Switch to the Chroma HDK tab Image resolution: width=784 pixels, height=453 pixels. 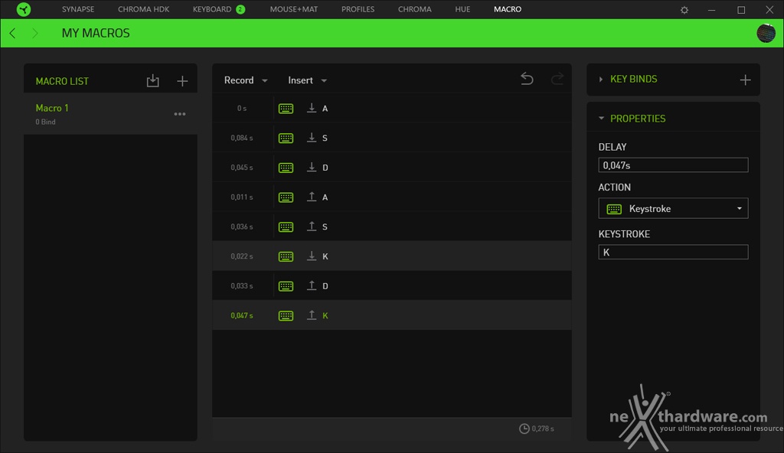(x=143, y=9)
